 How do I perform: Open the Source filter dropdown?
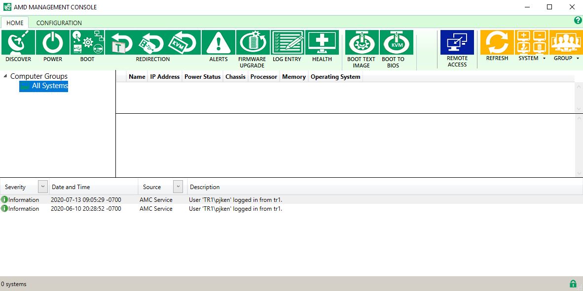(178, 187)
